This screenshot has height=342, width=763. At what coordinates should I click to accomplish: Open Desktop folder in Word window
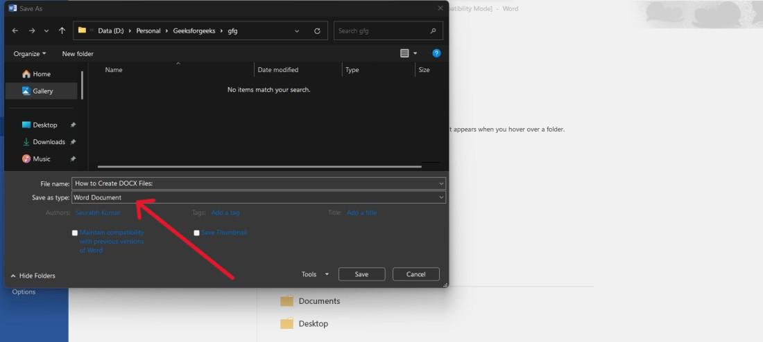(x=304, y=323)
